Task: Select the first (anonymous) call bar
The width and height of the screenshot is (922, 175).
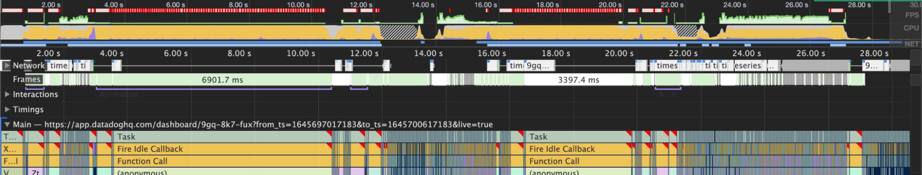Action: pos(222,172)
